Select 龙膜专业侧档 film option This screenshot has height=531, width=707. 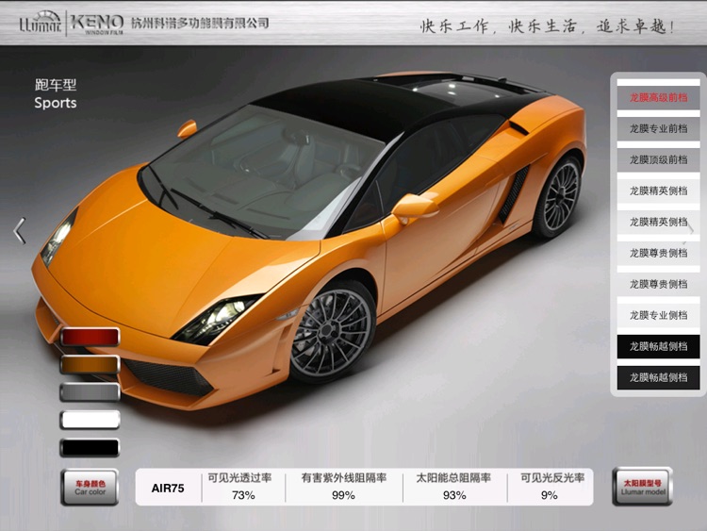pyautogui.click(x=658, y=315)
